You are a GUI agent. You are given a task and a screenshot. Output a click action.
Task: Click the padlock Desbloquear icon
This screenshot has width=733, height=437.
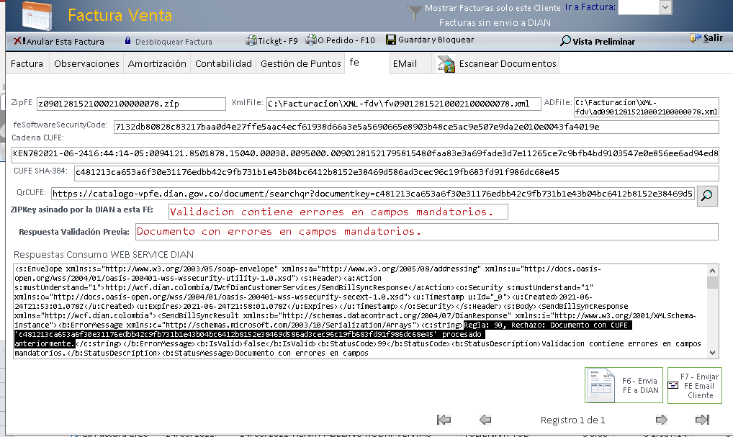[127, 41]
